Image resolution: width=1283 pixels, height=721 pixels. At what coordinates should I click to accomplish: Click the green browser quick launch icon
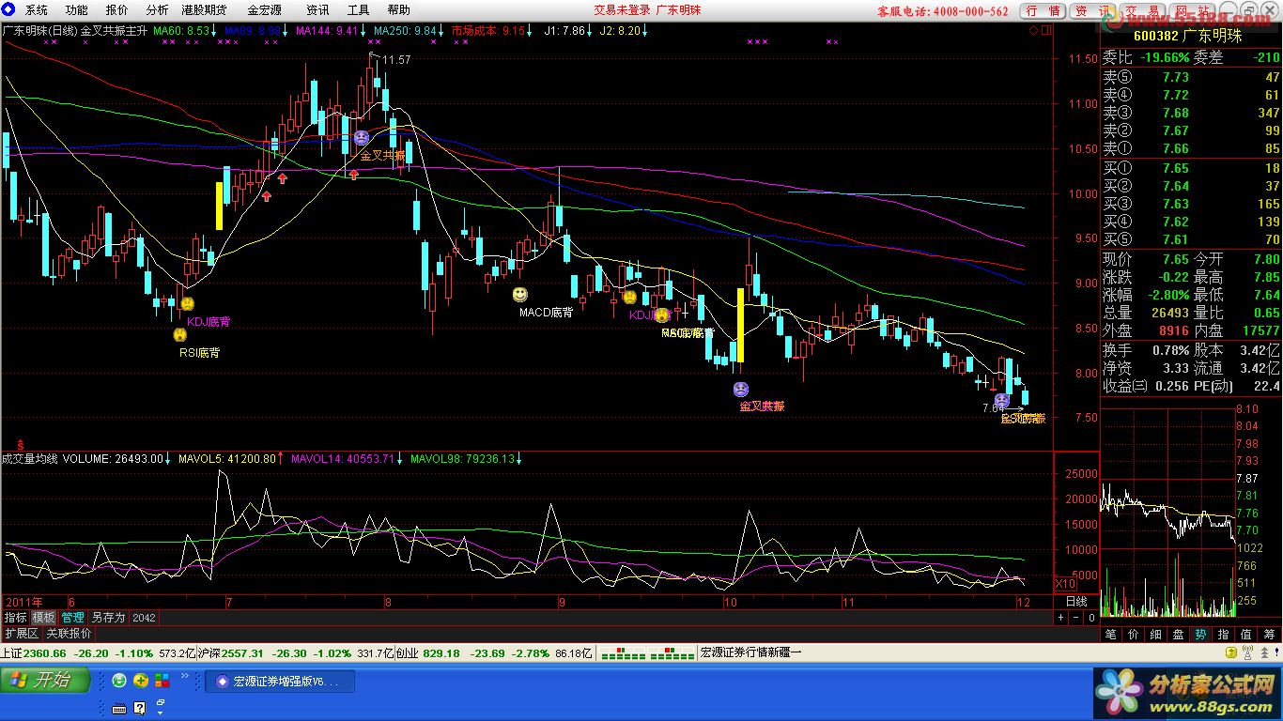pyautogui.click(x=119, y=681)
